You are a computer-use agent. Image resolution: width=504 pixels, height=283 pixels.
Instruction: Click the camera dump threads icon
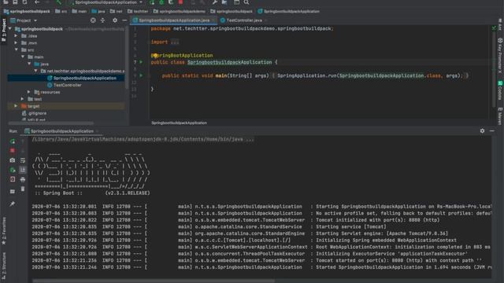point(13,160)
